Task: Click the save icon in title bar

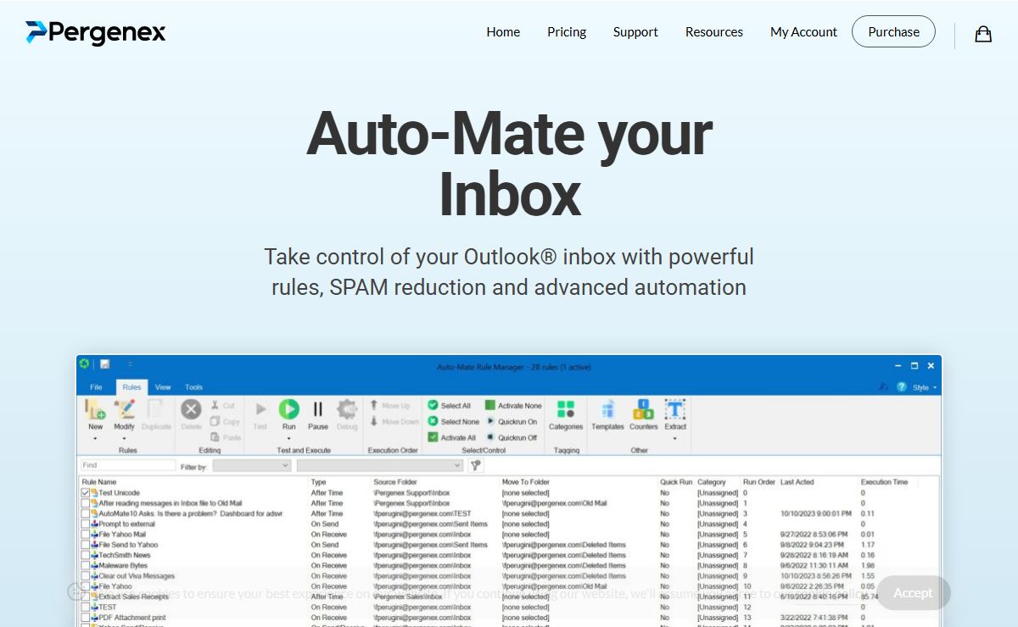Action: coord(105,365)
